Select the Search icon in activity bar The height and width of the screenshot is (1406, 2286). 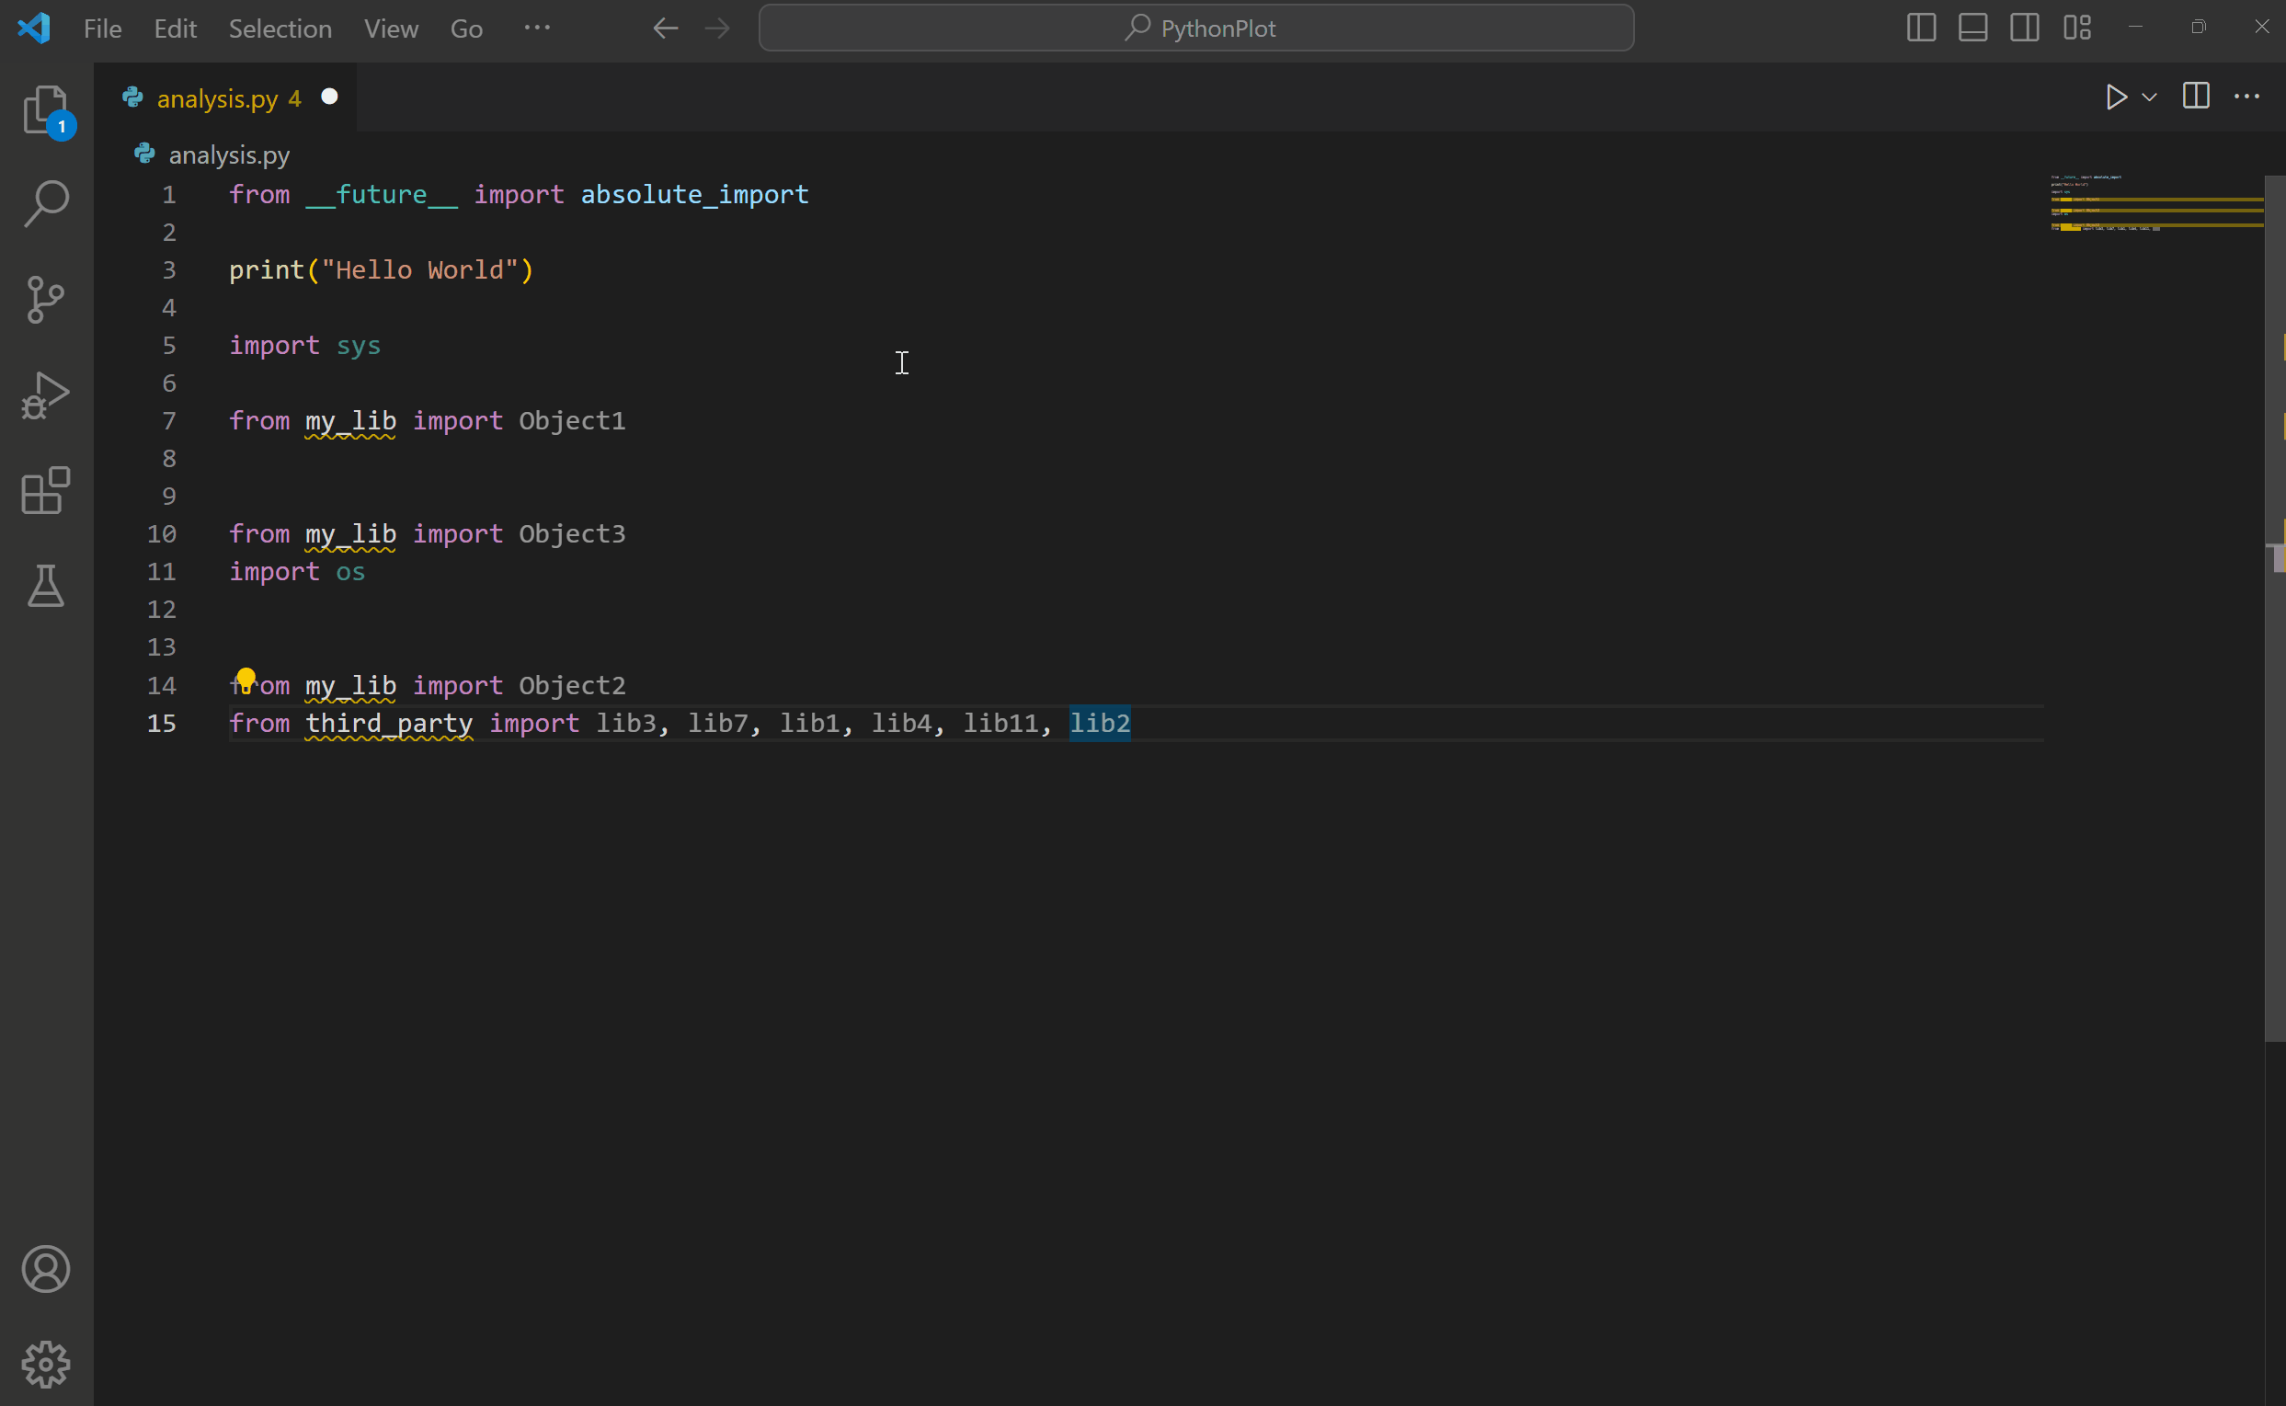[x=46, y=201]
